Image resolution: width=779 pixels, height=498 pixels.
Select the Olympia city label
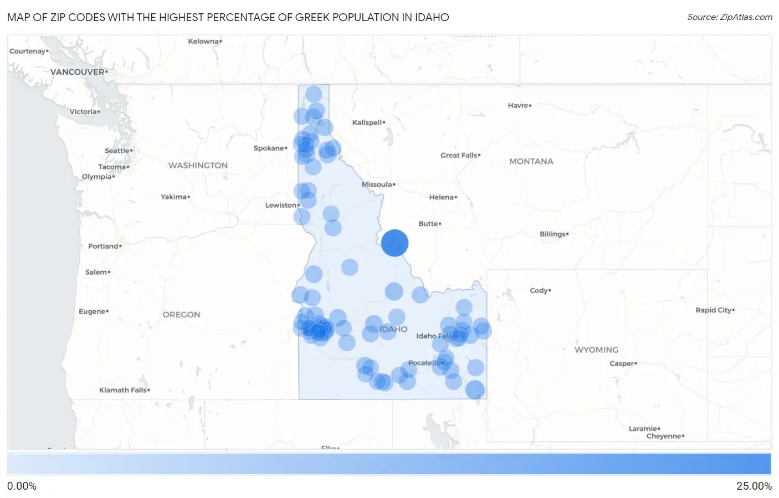click(x=96, y=177)
